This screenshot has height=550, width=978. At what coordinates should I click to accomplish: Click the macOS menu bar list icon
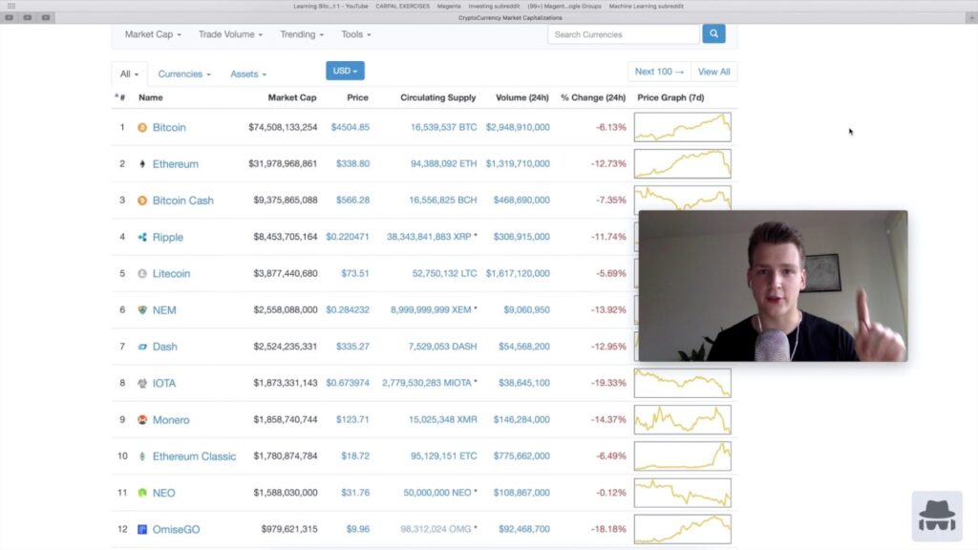pyautogui.click(x=11, y=6)
